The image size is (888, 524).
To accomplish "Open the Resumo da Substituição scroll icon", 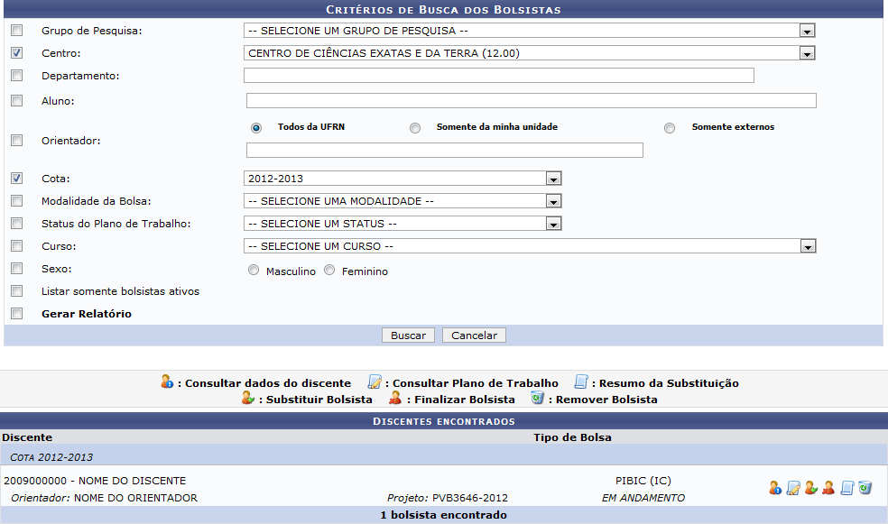I will click(846, 487).
